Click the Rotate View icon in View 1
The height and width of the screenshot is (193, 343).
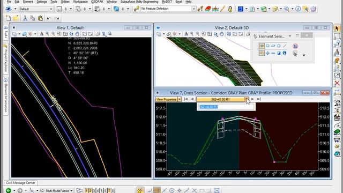(x=71, y=34)
